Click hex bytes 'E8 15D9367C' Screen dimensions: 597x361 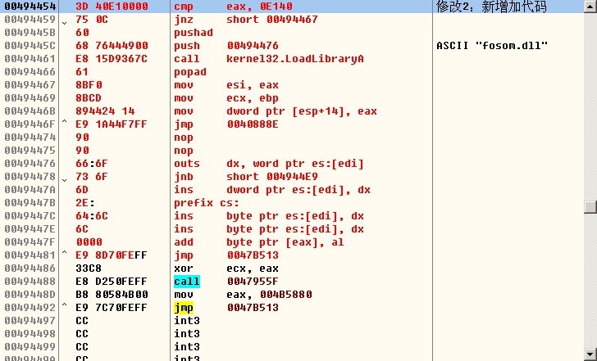pyautogui.click(x=112, y=59)
